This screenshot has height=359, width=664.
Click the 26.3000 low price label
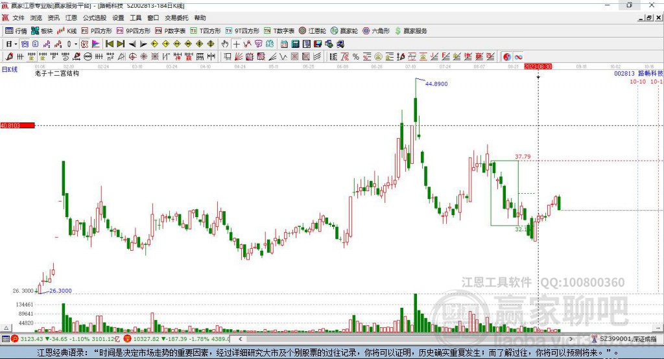pyautogui.click(x=60, y=291)
